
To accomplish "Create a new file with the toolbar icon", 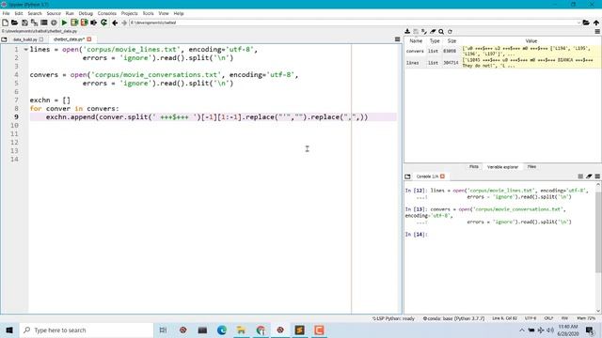I will click(5, 23).
